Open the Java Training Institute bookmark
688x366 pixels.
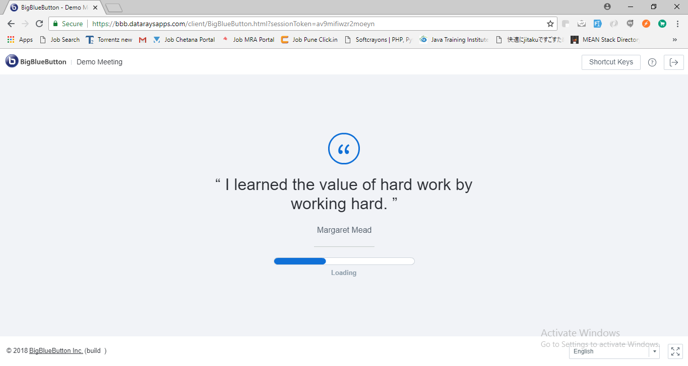click(453, 39)
